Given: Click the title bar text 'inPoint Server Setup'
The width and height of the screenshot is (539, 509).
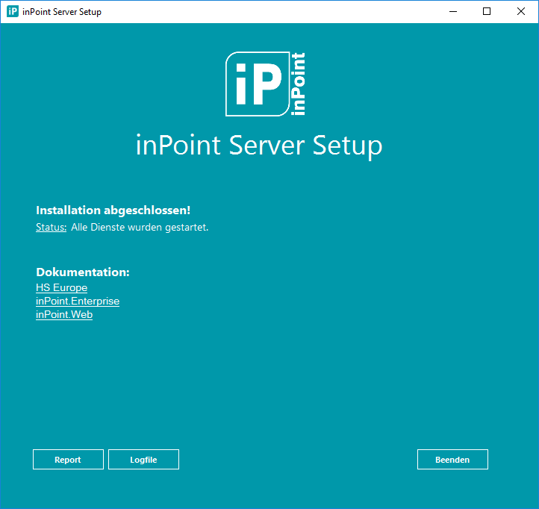Looking at the screenshot, I should 62,12.
